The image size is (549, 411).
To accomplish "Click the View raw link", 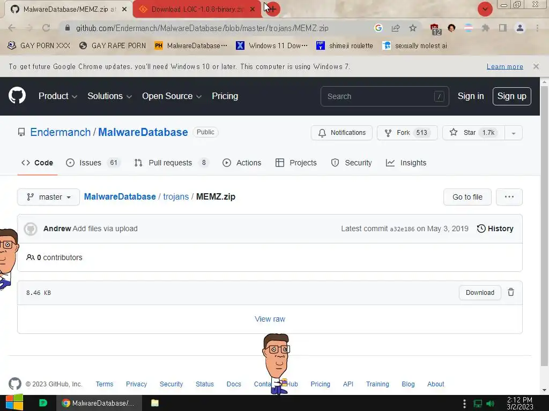I will (x=270, y=319).
